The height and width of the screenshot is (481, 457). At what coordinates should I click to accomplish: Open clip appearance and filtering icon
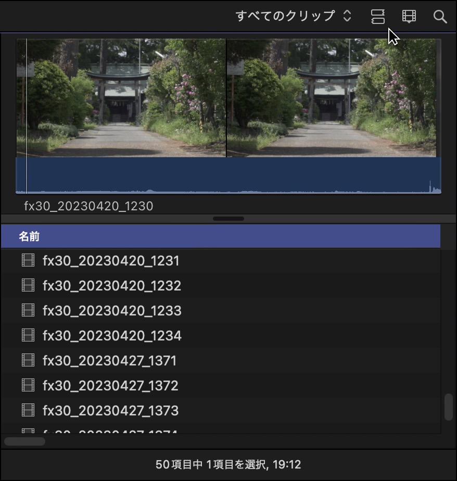409,16
